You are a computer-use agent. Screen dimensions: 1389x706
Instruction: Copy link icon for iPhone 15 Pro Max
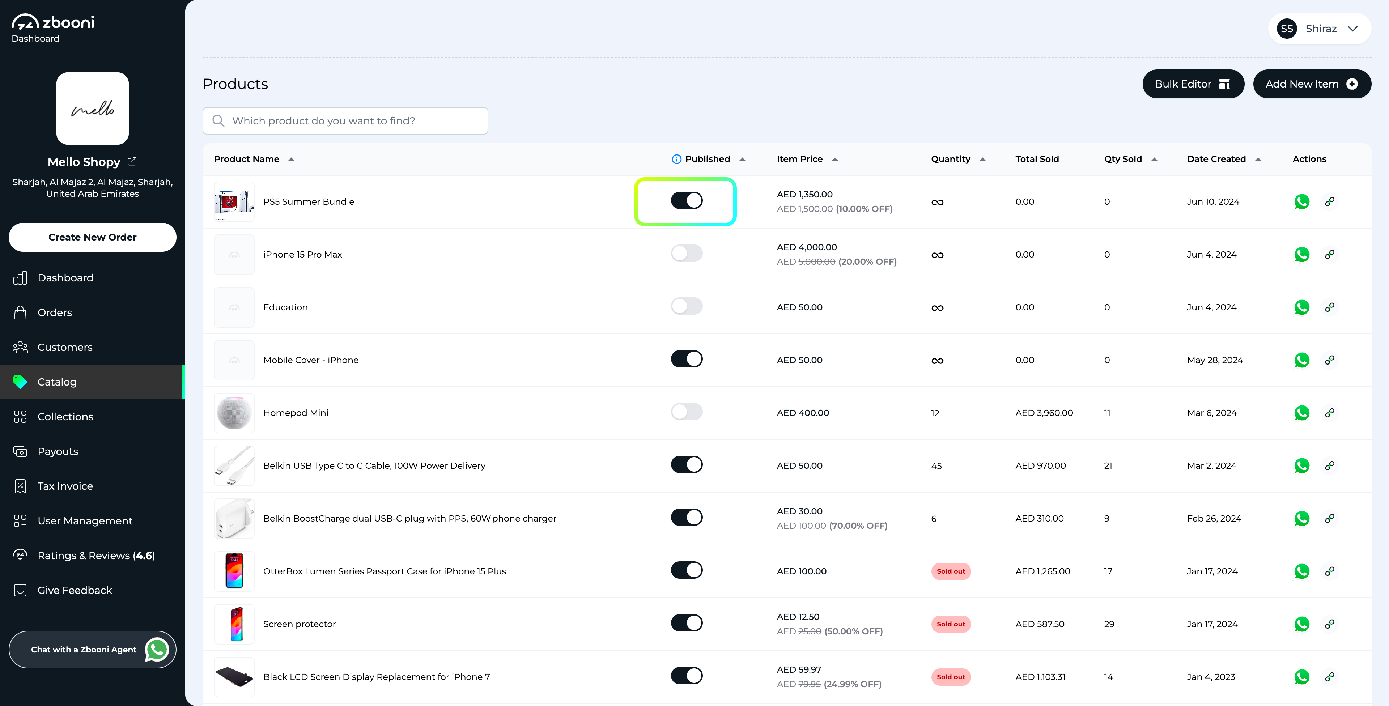tap(1329, 255)
